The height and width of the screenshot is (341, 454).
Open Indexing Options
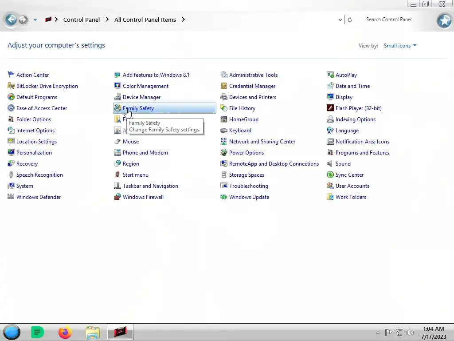(x=355, y=119)
